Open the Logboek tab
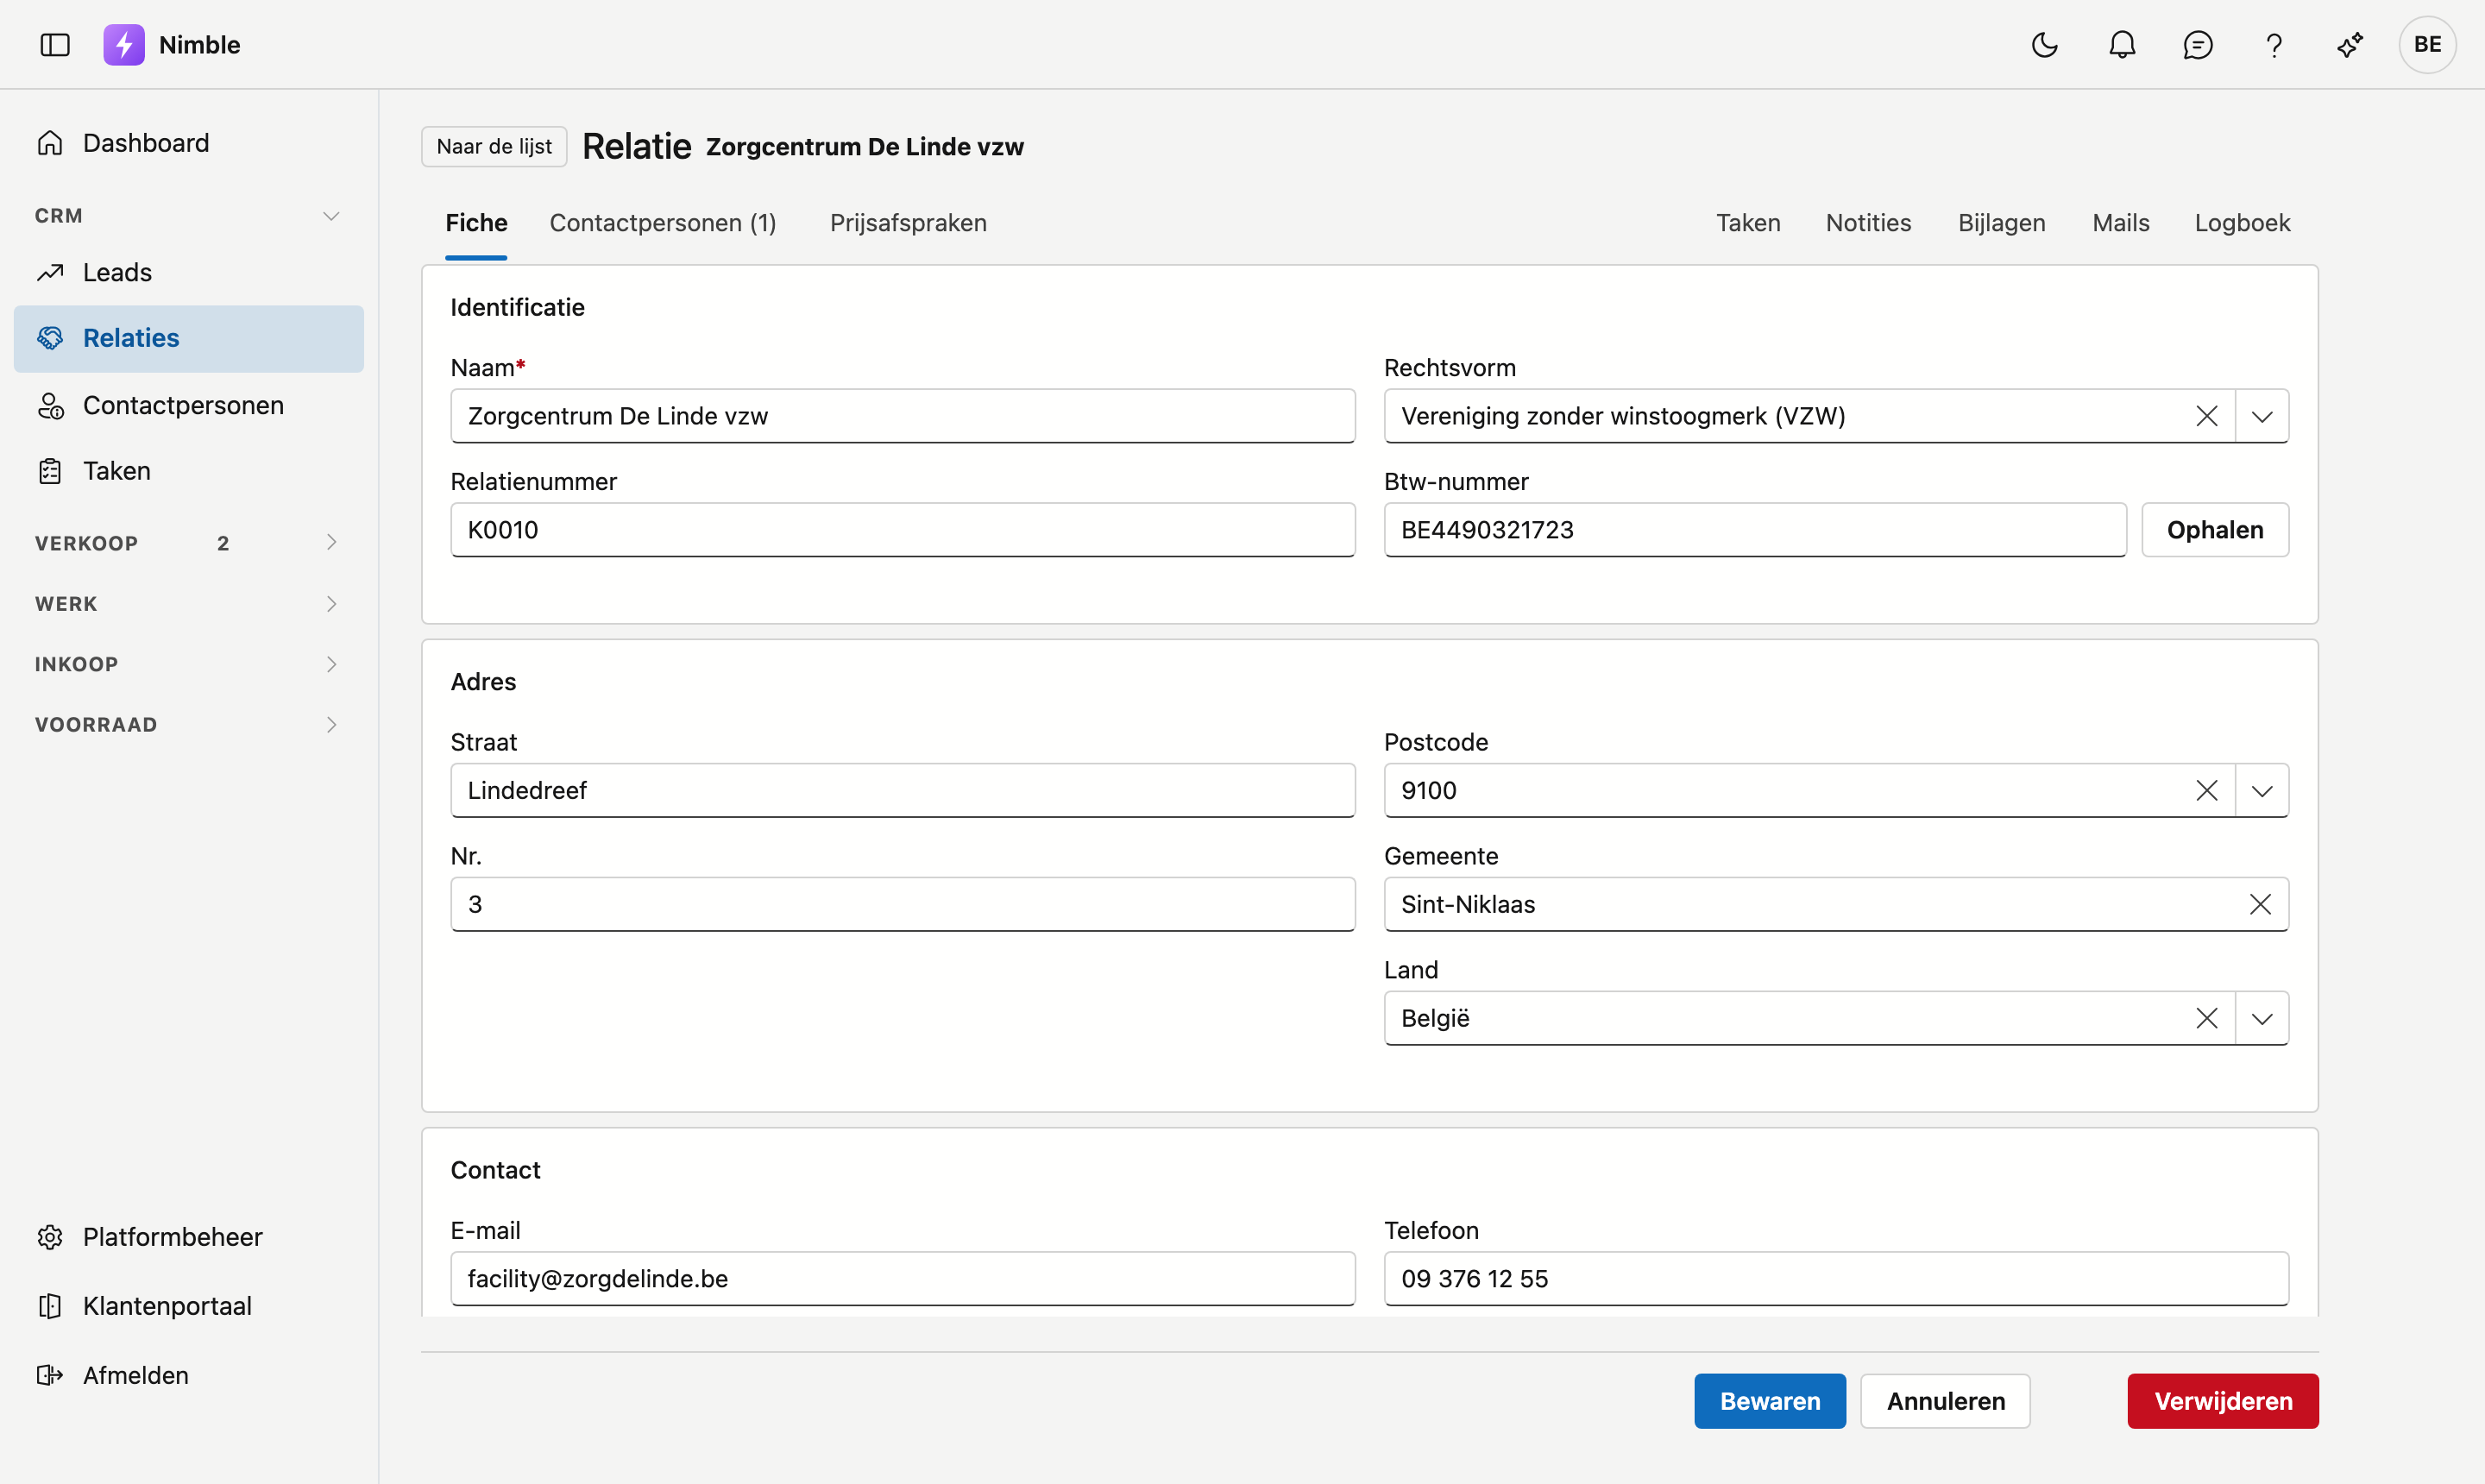 pyautogui.click(x=2242, y=223)
